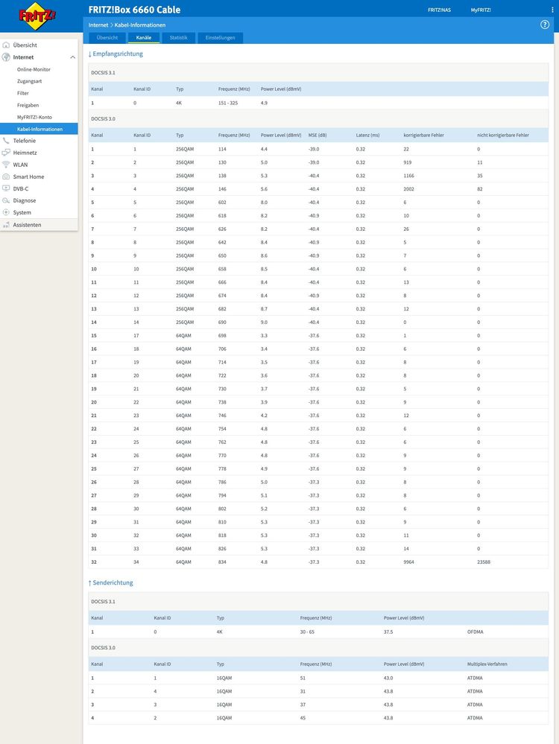Open the Statistik tab
The image size is (559, 744).
179,37
